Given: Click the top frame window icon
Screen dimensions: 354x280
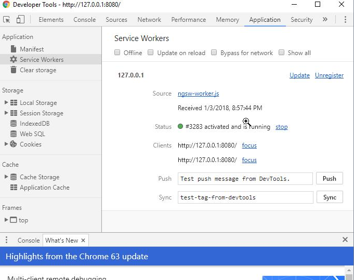Looking at the screenshot, I should [x=14, y=220].
